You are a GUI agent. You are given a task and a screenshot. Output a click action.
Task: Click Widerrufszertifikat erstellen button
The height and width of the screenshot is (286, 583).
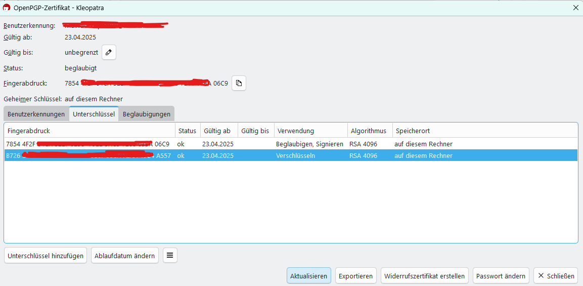point(424,276)
